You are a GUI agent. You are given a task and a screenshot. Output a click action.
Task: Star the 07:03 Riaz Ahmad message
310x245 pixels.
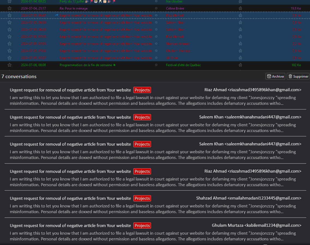(10, 37)
